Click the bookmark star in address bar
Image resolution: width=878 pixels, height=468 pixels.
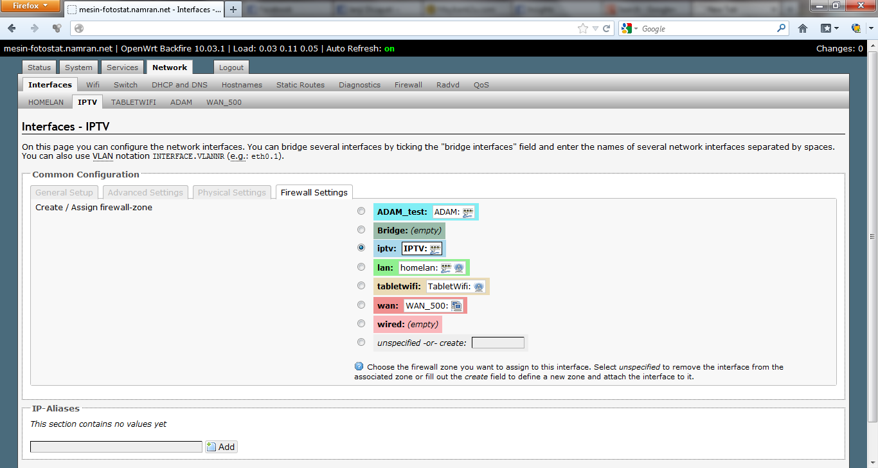click(x=582, y=28)
